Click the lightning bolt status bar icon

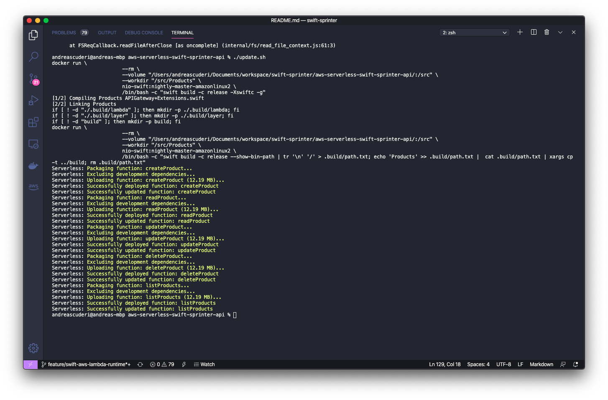pyautogui.click(x=184, y=364)
